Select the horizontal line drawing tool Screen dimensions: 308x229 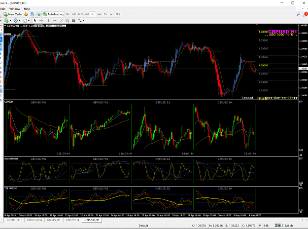coord(55,20)
